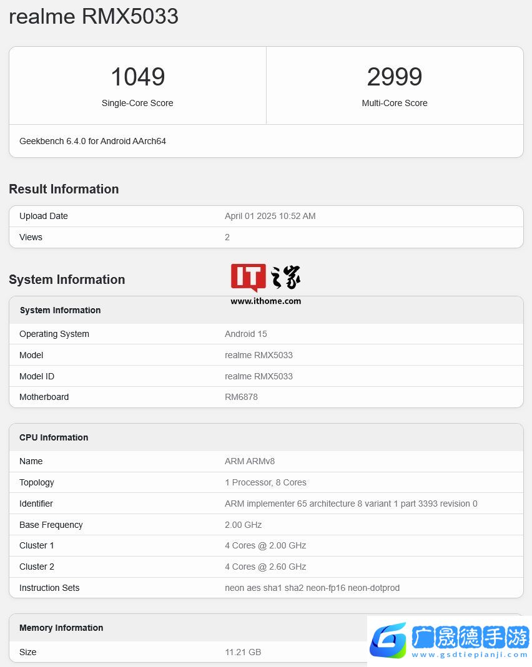Select the 1 Processor, 8 Cores value
Viewport: 532px width, 667px height.
pos(265,482)
